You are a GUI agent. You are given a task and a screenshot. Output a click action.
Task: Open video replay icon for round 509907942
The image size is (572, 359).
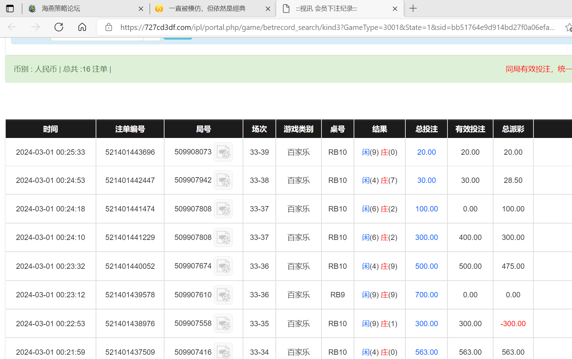223,180
